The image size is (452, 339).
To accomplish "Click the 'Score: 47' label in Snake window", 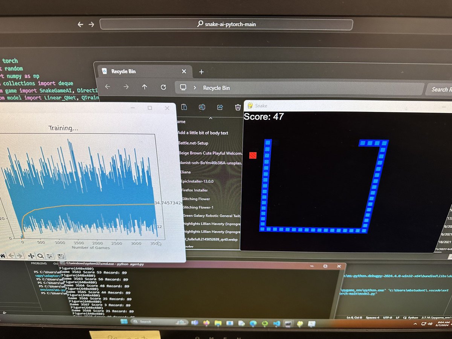I will point(264,116).
